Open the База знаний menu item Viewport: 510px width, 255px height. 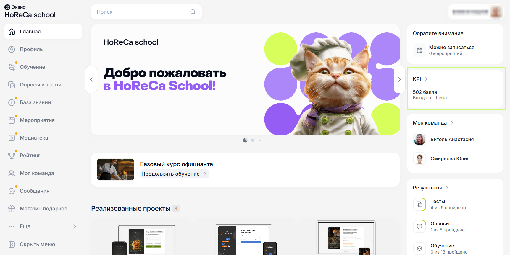coord(43,102)
